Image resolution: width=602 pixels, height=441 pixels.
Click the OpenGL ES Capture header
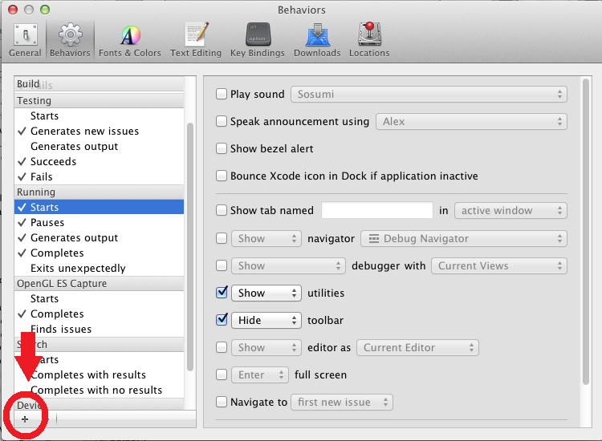99,283
